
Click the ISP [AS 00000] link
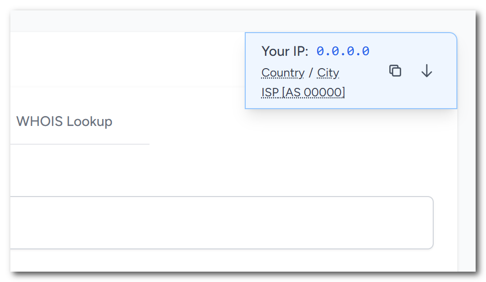303,92
